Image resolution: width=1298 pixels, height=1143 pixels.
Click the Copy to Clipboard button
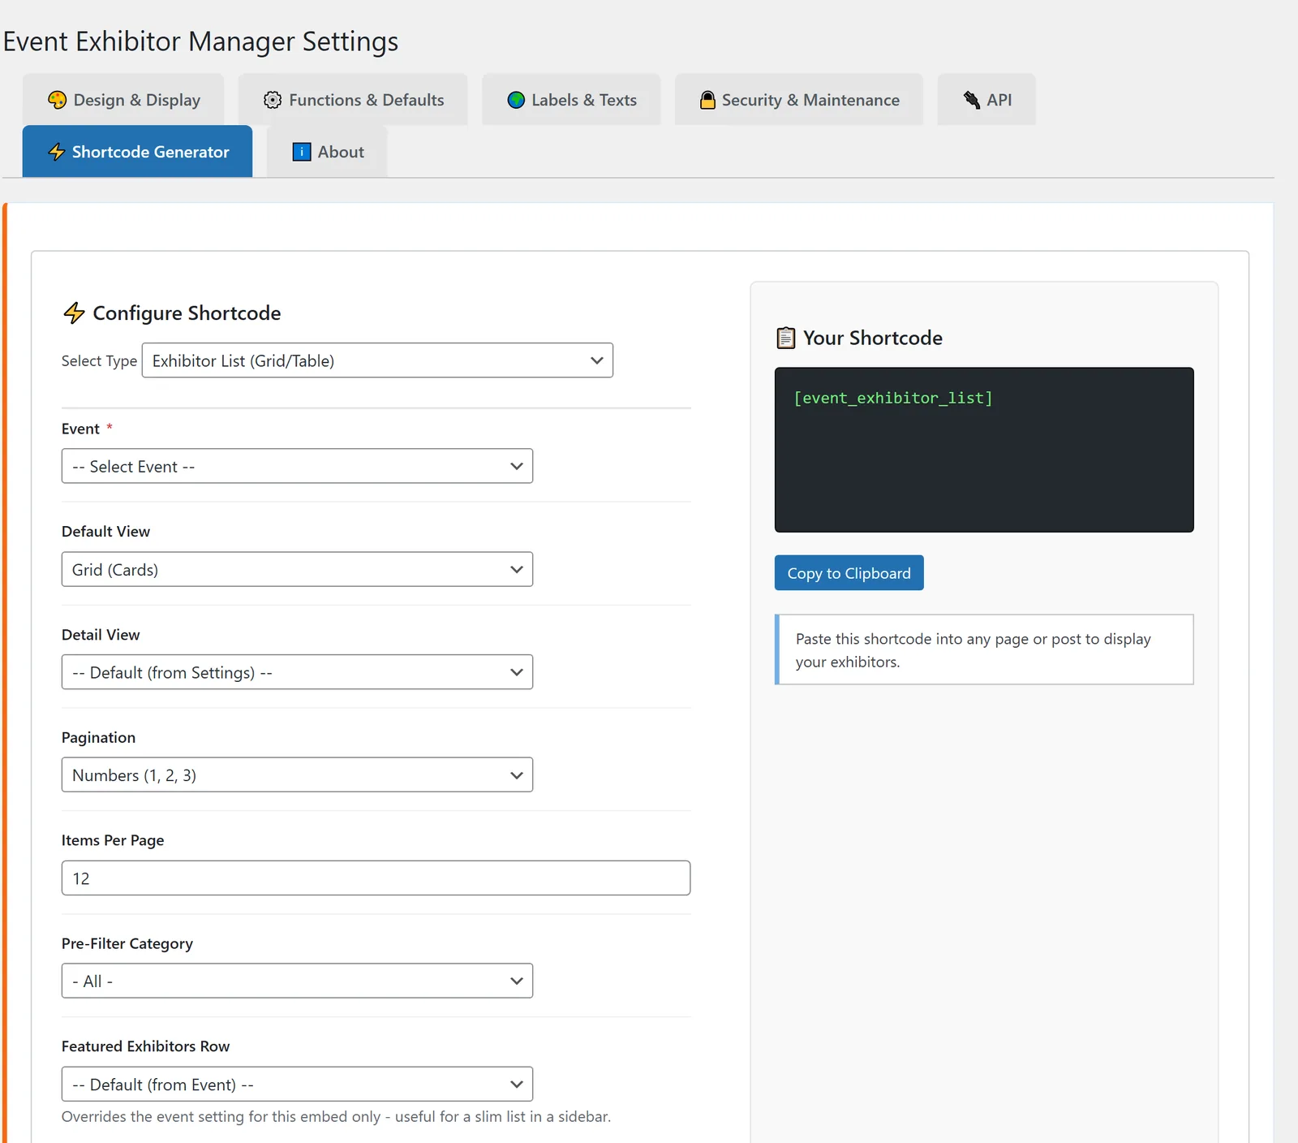849,573
